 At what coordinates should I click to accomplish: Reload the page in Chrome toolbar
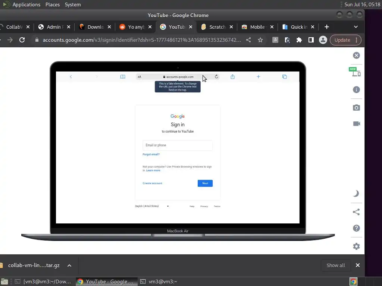[22, 40]
